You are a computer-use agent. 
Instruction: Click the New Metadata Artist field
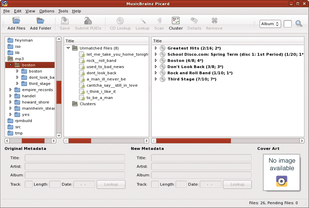click(x=201, y=167)
